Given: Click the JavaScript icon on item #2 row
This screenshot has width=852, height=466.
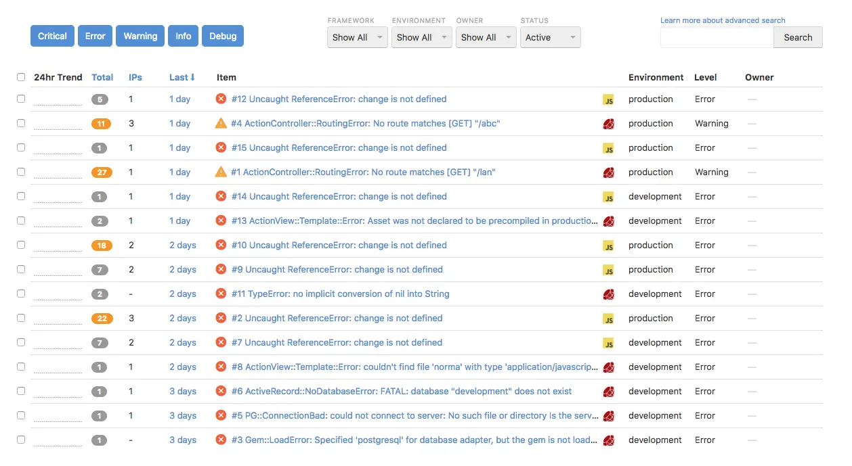Looking at the screenshot, I should tap(608, 319).
